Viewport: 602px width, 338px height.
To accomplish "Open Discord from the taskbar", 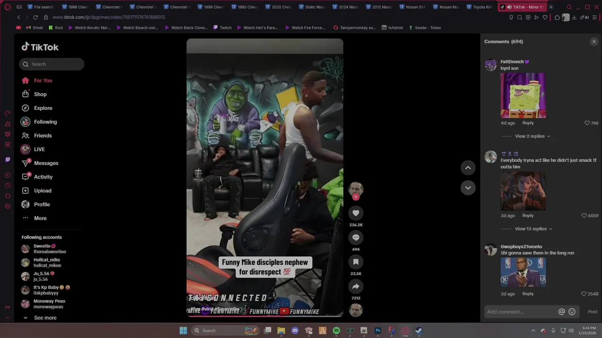I will (295, 330).
